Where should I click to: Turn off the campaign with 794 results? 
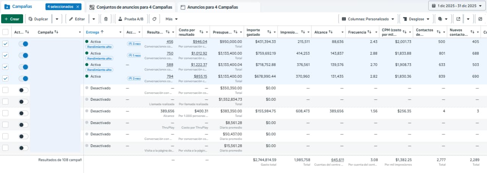pos(23,78)
